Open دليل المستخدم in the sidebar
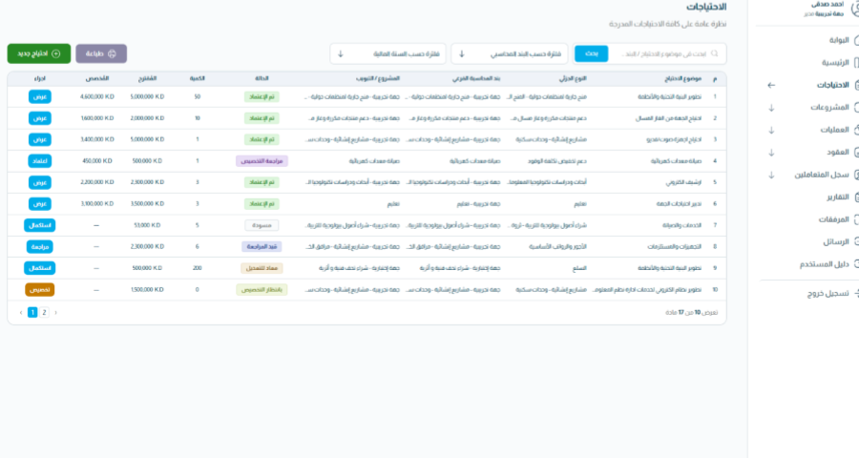The width and height of the screenshot is (859, 458). tap(824, 264)
